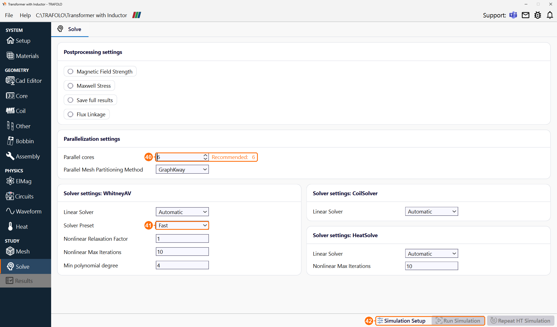This screenshot has height=327, width=557.
Task: Enable Flux Linkage postprocessing option
Action: pyautogui.click(x=86, y=114)
